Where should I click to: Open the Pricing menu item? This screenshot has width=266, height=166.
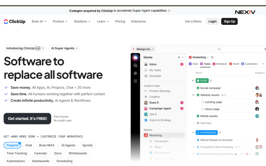[x=120, y=21]
